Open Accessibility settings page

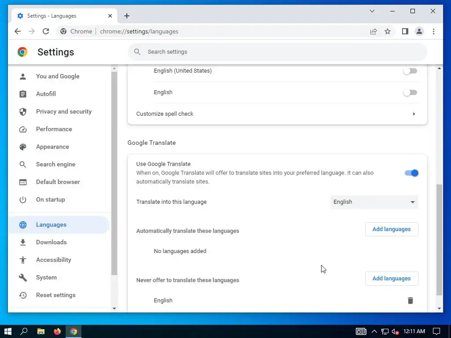(53, 260)
